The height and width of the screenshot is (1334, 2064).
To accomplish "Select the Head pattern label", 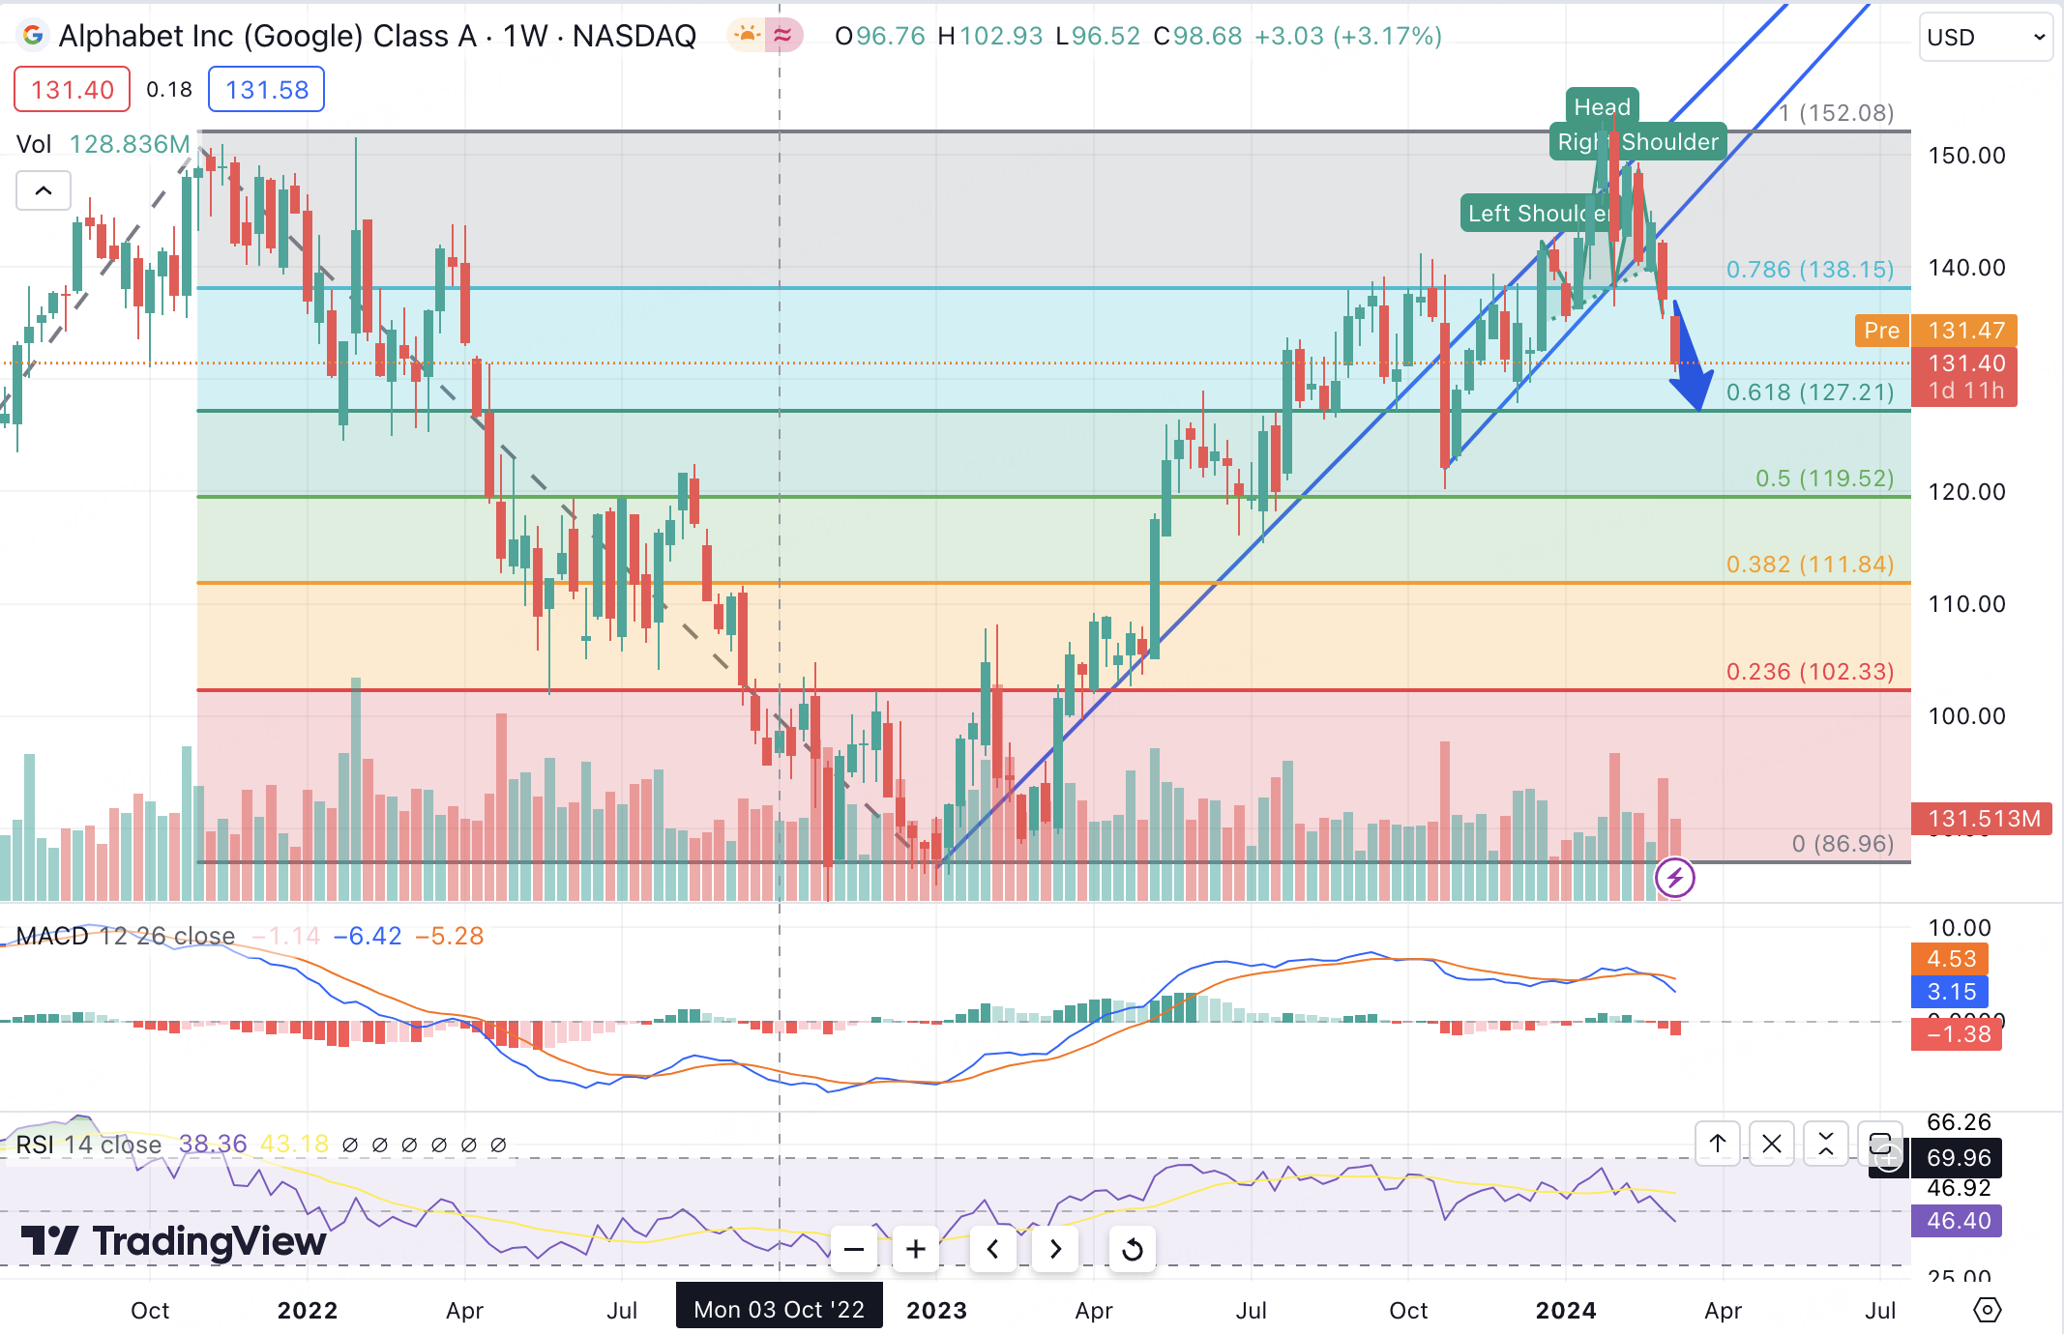I will pos(1602,106).
